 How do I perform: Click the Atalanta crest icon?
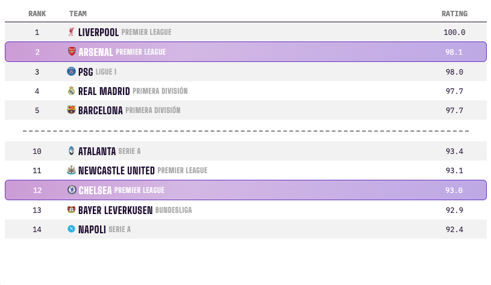72,151
